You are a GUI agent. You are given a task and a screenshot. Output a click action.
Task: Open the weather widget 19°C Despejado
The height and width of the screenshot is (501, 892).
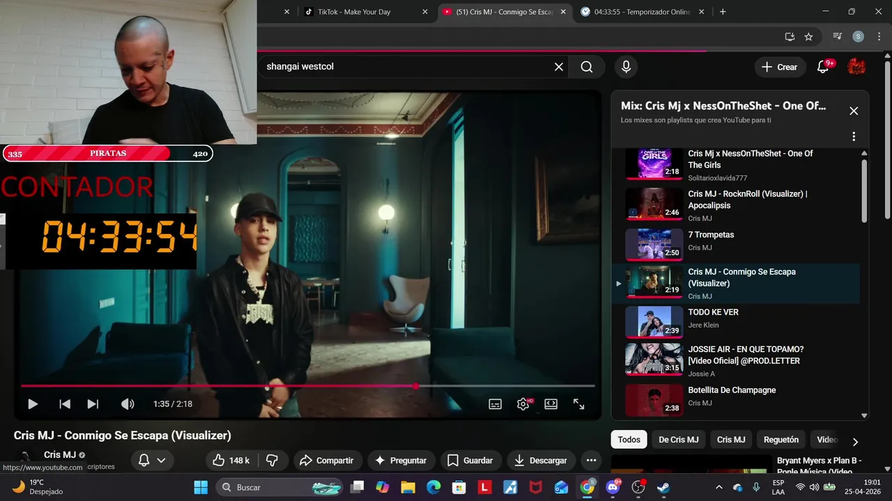point(38,487)
